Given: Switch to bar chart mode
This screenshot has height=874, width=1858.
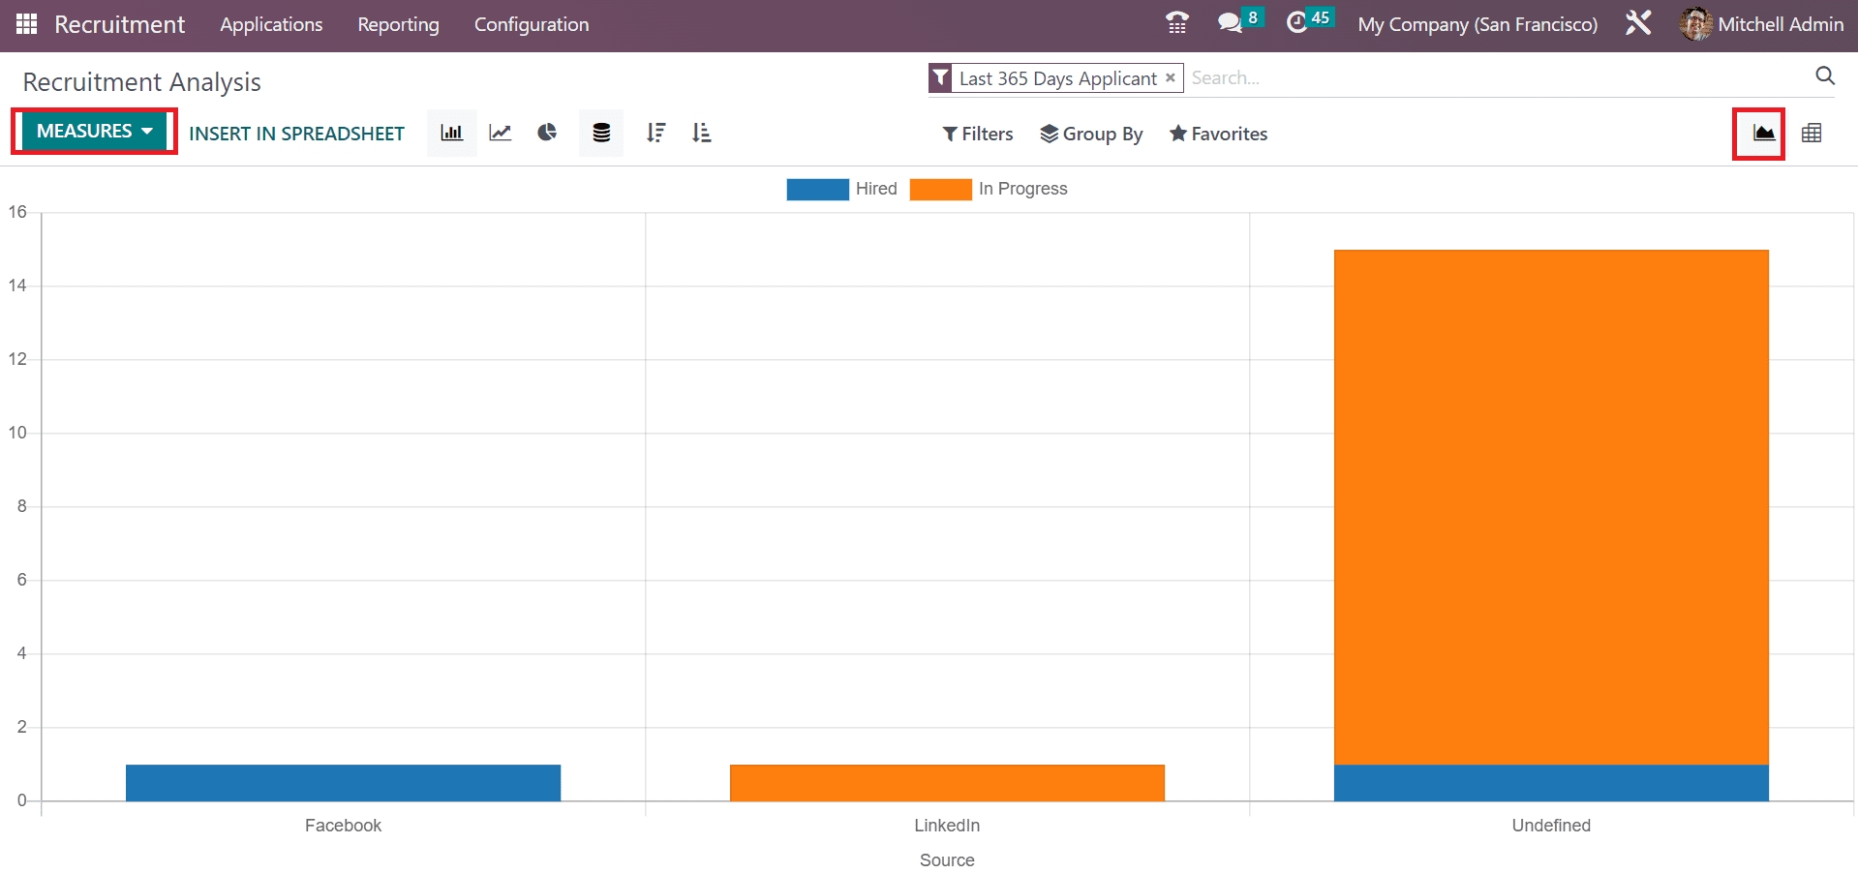Looking at the screenshot, I should pyautogui.click(x=451, y=134).
